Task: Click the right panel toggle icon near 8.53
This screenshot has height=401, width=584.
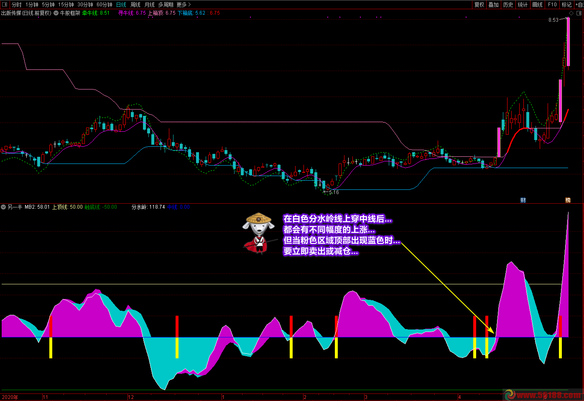Action: 579,13
